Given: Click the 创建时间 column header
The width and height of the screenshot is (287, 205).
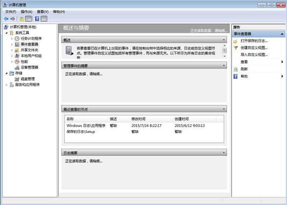Looking at the screenshot, I should point(195,119).
